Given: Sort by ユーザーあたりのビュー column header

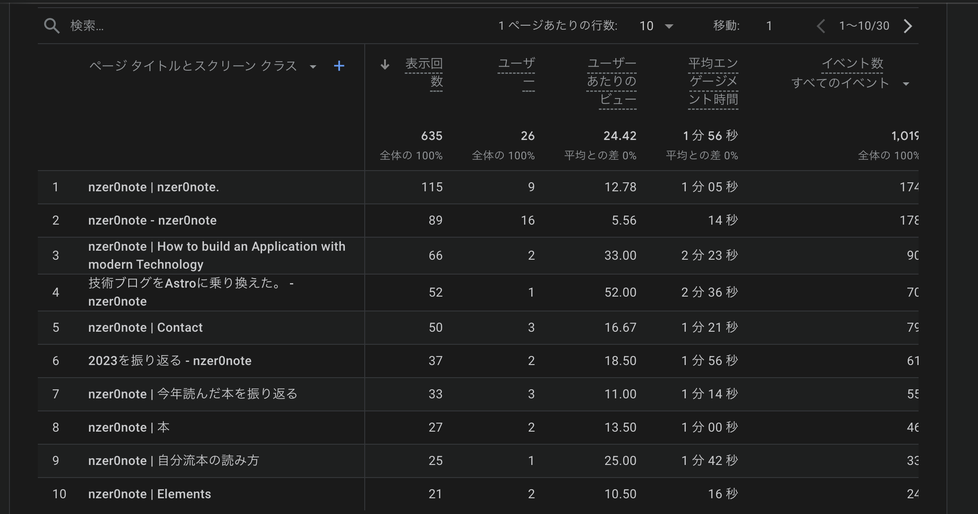Looking at the screenshot, I should 611,81.
